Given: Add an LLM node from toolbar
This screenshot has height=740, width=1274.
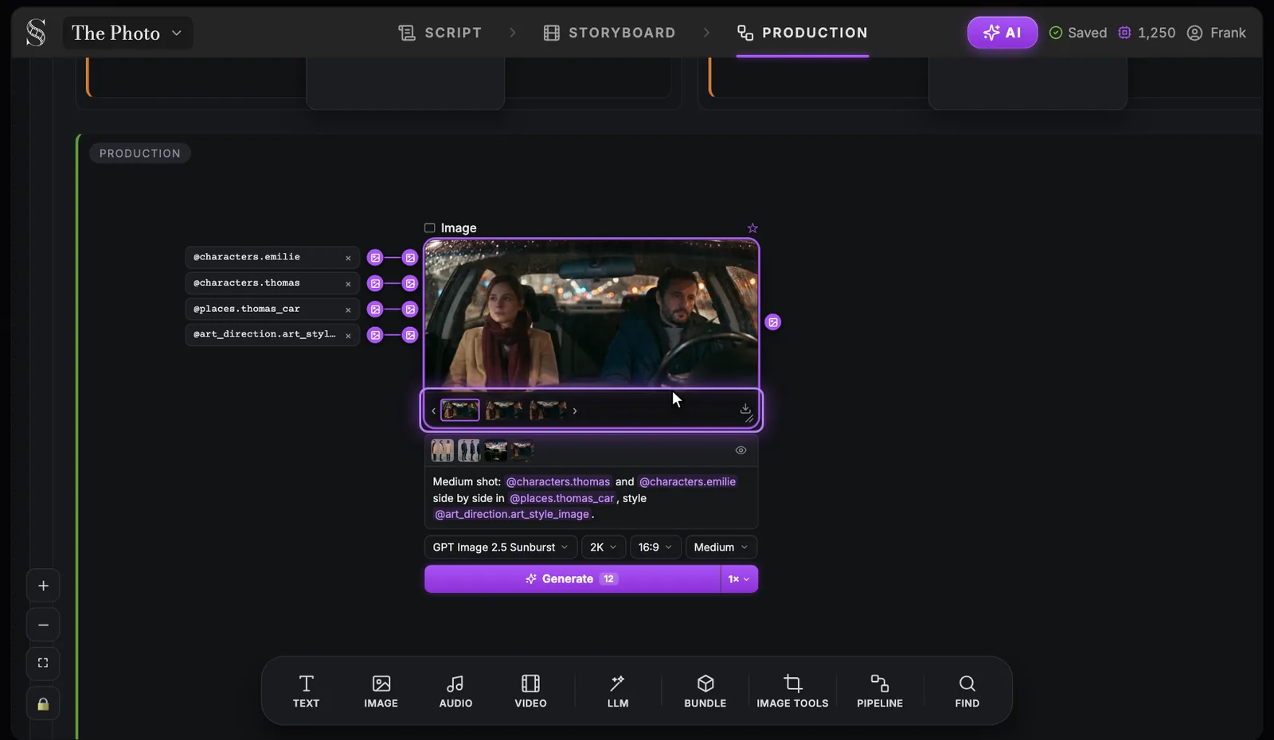Looking at the screenshot, I should pyautogui.click(x=618, y=691).
